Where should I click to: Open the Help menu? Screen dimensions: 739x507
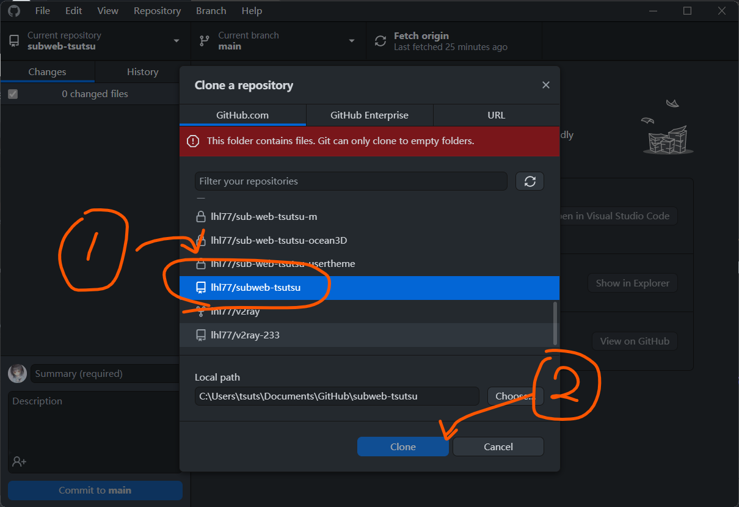(x=252, y=10)
